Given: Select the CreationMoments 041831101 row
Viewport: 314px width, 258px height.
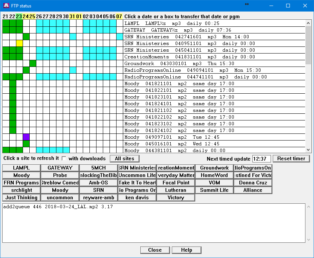Looking at the screenshot, I should tap(214, 57).
